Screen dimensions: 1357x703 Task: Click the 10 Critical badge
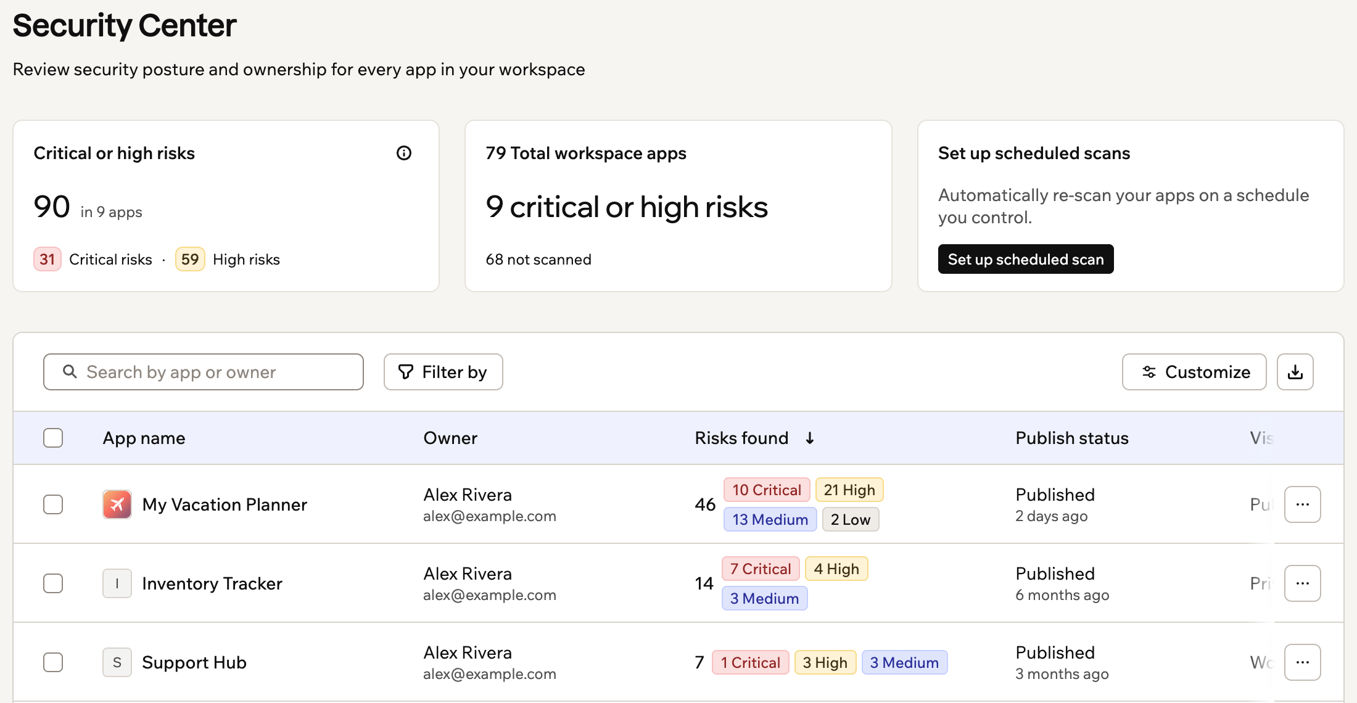767,490
